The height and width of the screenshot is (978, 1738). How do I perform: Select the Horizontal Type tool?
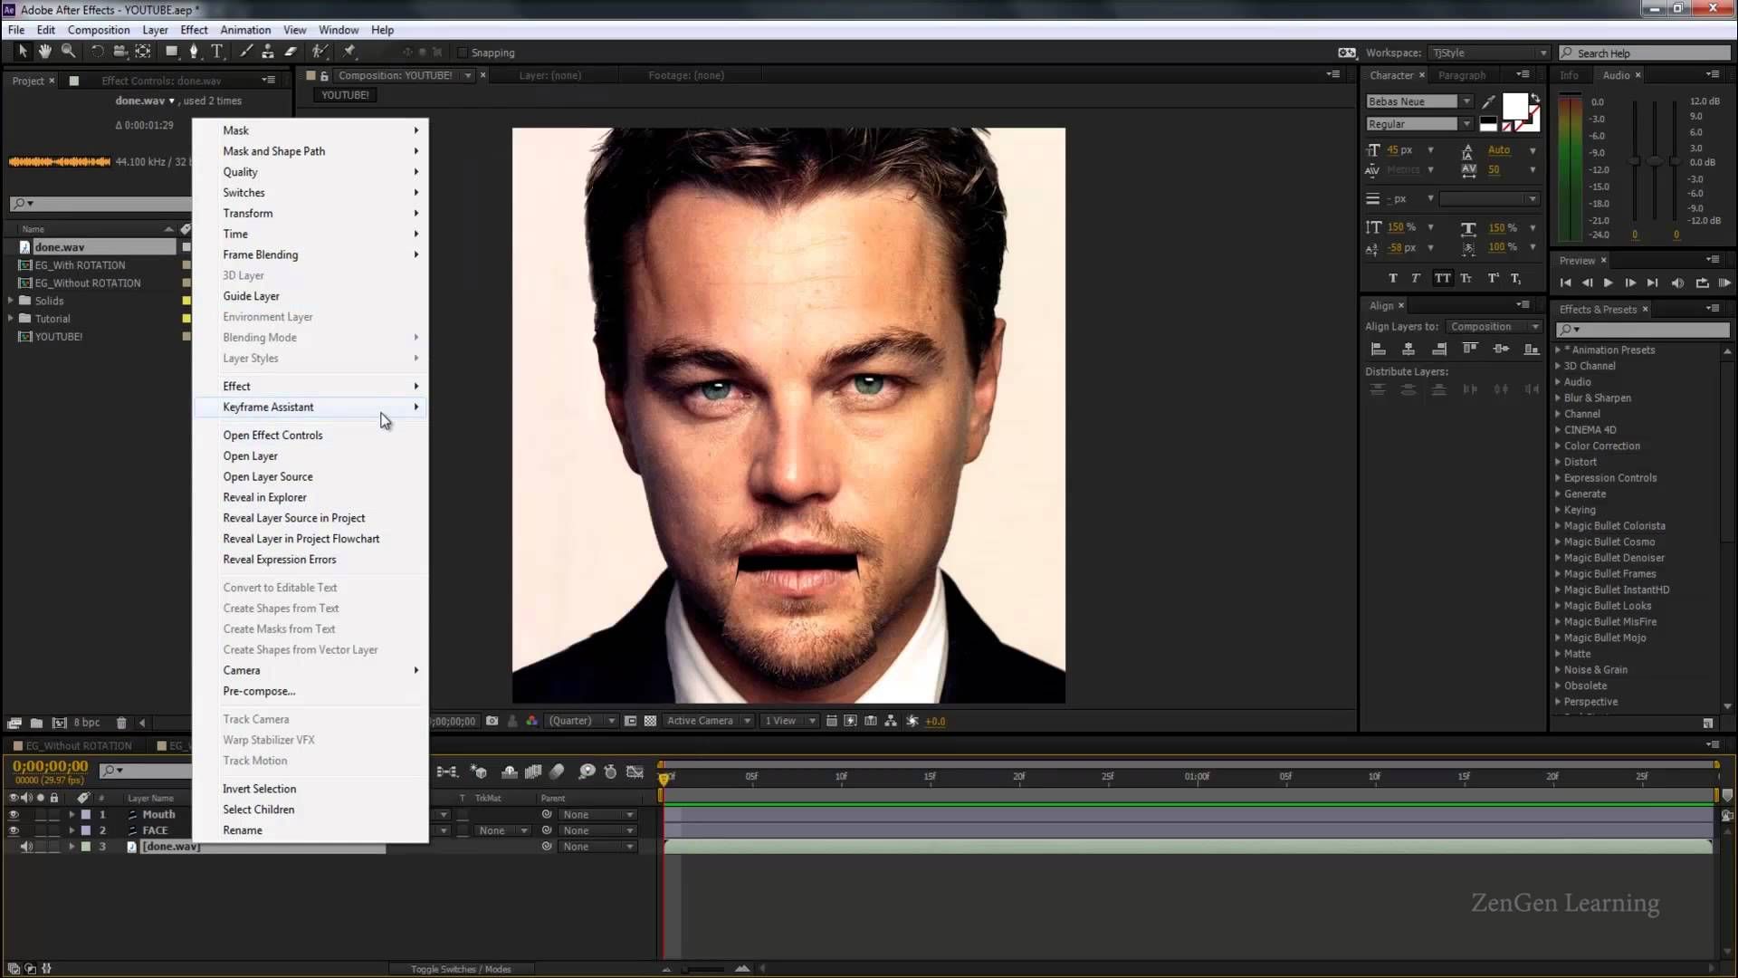pyautogui.click(x=217, y=52)
